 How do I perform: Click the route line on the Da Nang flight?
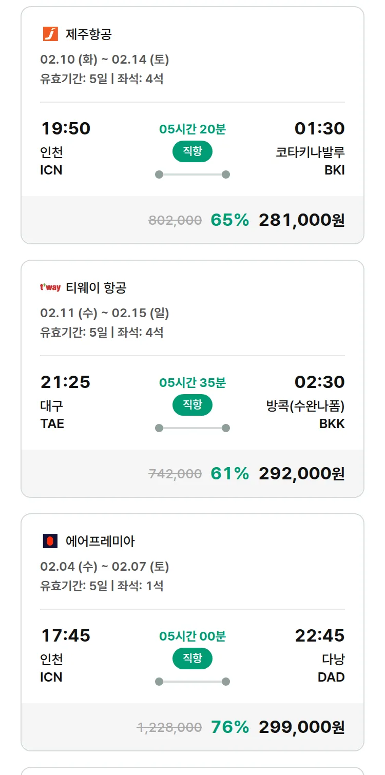192,682
